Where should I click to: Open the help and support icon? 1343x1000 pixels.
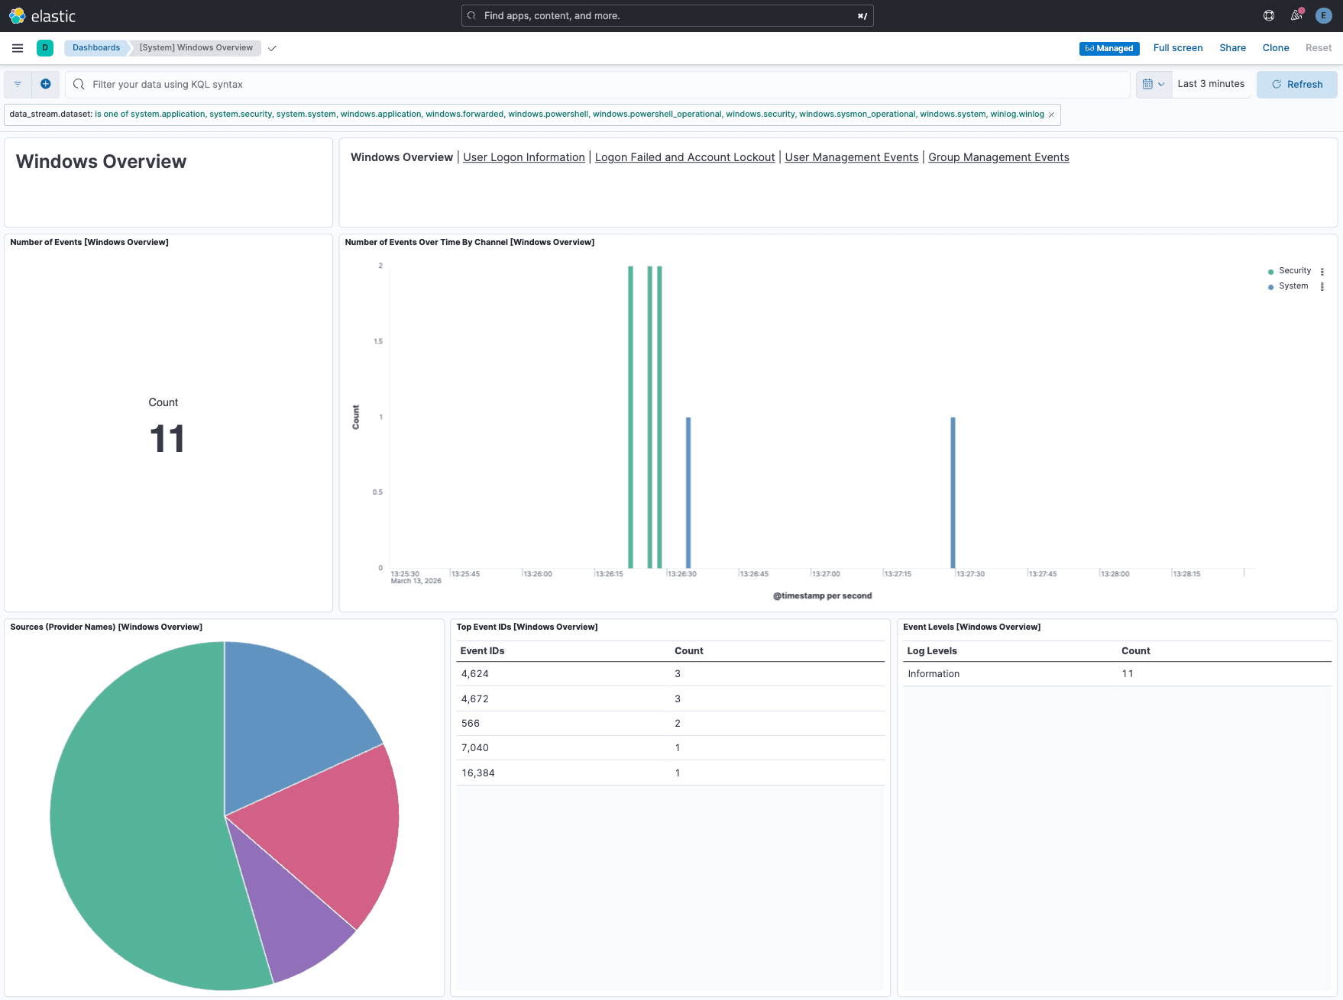tap(1268, 15)
